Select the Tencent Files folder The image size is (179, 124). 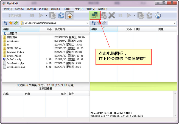click(x=46, y=52)
